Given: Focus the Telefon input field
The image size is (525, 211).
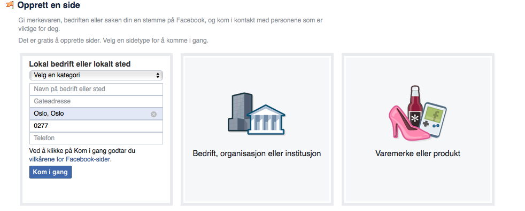Looking at the screenshot, I should (96, 138).
